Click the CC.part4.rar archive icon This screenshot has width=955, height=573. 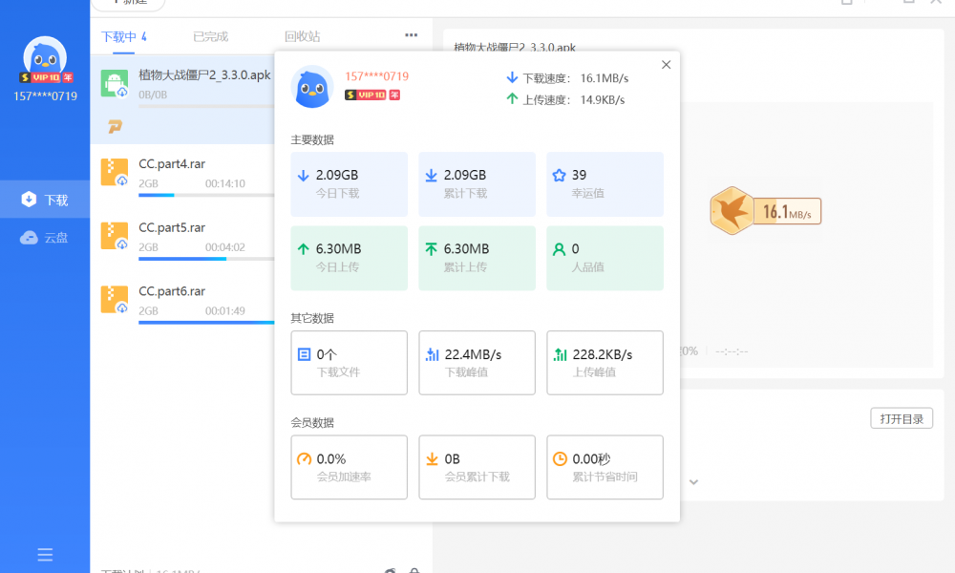[x=114, y=172]
